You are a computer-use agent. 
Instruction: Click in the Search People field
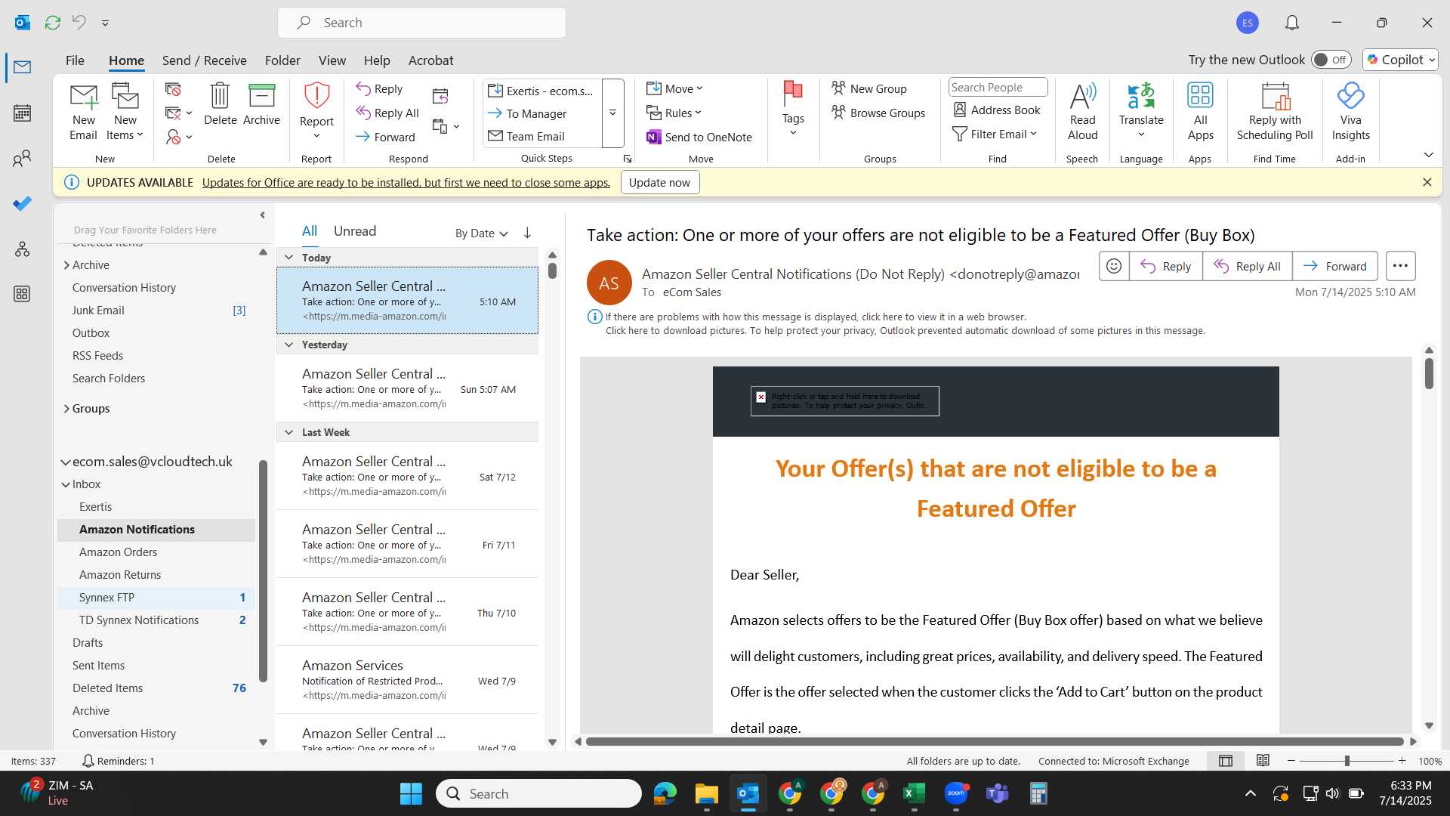pyautogui.click(x=997, y=88)
